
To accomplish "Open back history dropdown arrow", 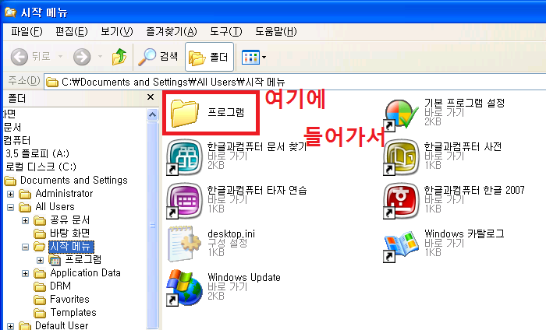I will [60, 56].
